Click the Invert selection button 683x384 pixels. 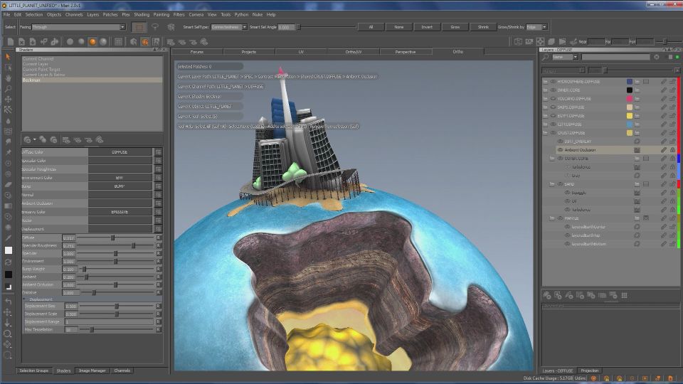pyautogui.click(x=427, y=27)
